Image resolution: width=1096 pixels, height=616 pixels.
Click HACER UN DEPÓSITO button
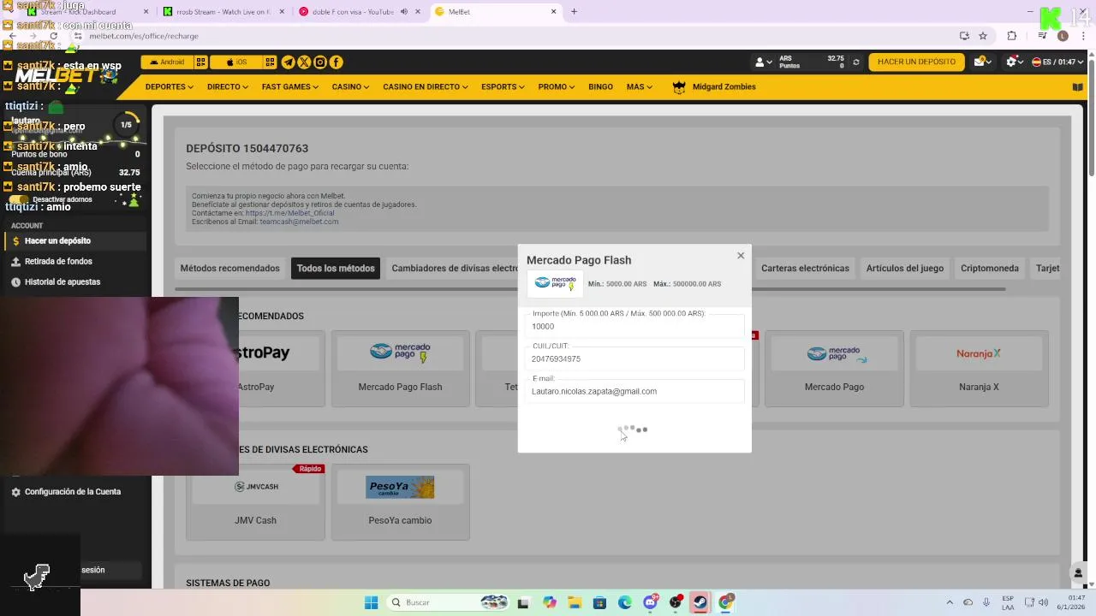916,62
